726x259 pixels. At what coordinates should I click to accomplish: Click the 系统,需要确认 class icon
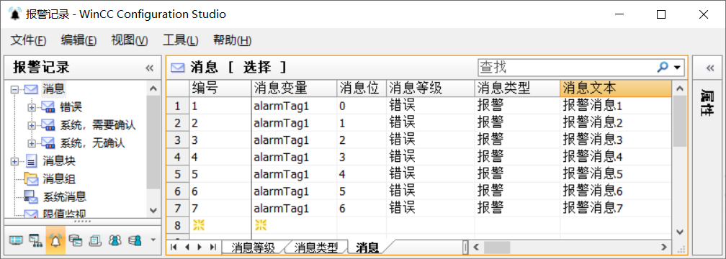(48, 125)
